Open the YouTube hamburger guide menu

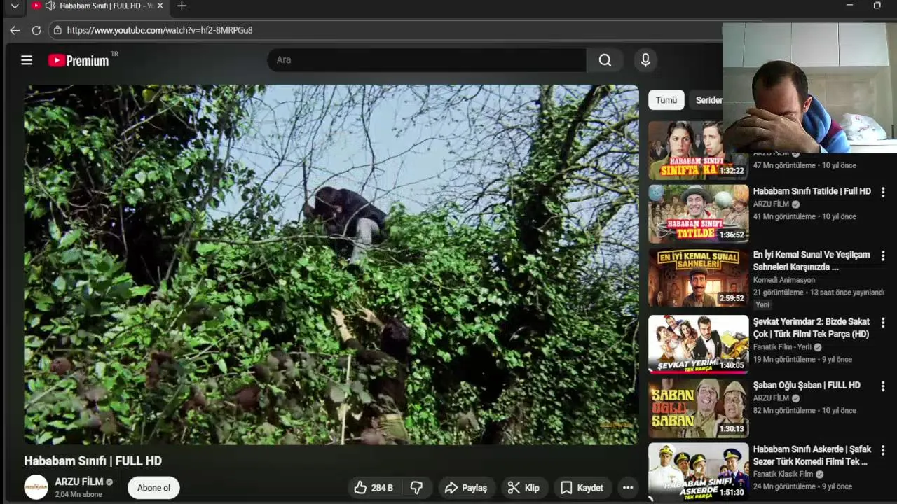click(x=27, y=60)
